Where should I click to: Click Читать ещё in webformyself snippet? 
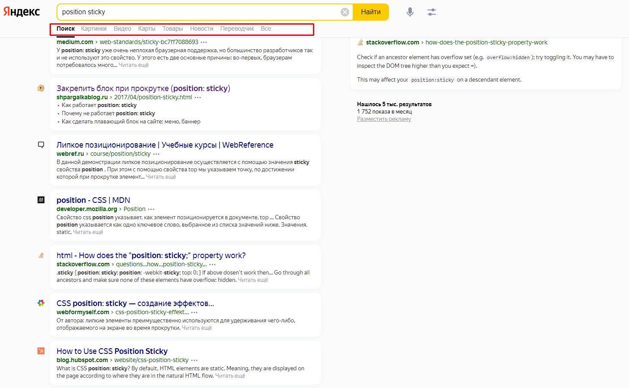click(197, 328)
